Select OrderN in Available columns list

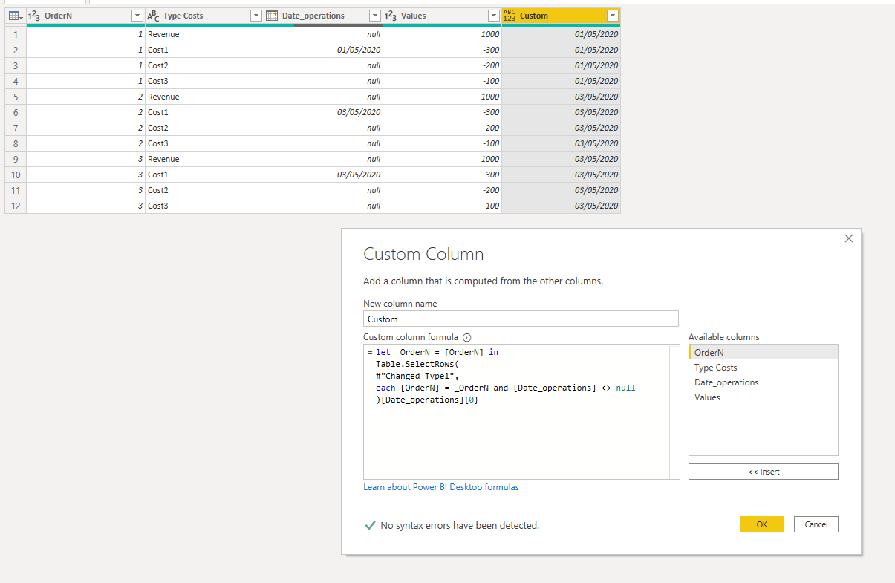[x=763, y=353]
